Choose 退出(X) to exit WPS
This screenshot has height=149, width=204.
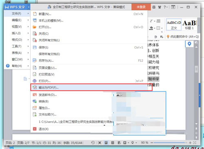pyautogui.click(x=72, y=129)
